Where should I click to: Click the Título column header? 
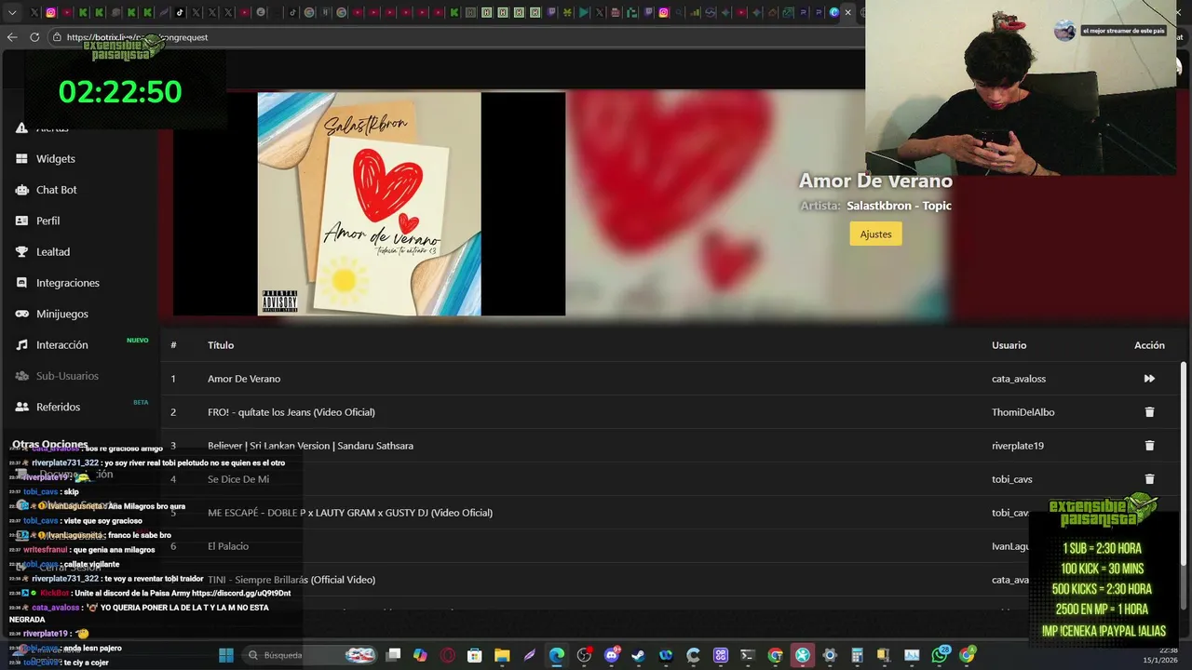pos(221,345)
